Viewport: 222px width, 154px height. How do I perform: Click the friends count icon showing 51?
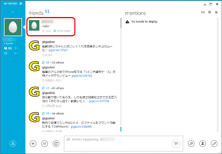click(x=8, y=48)
